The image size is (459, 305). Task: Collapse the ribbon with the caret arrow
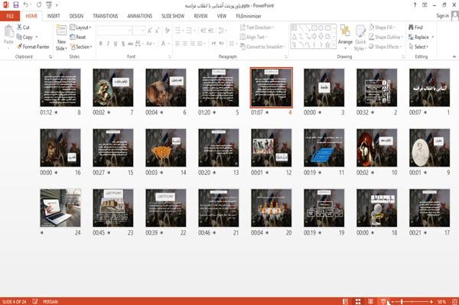point(454,57)
